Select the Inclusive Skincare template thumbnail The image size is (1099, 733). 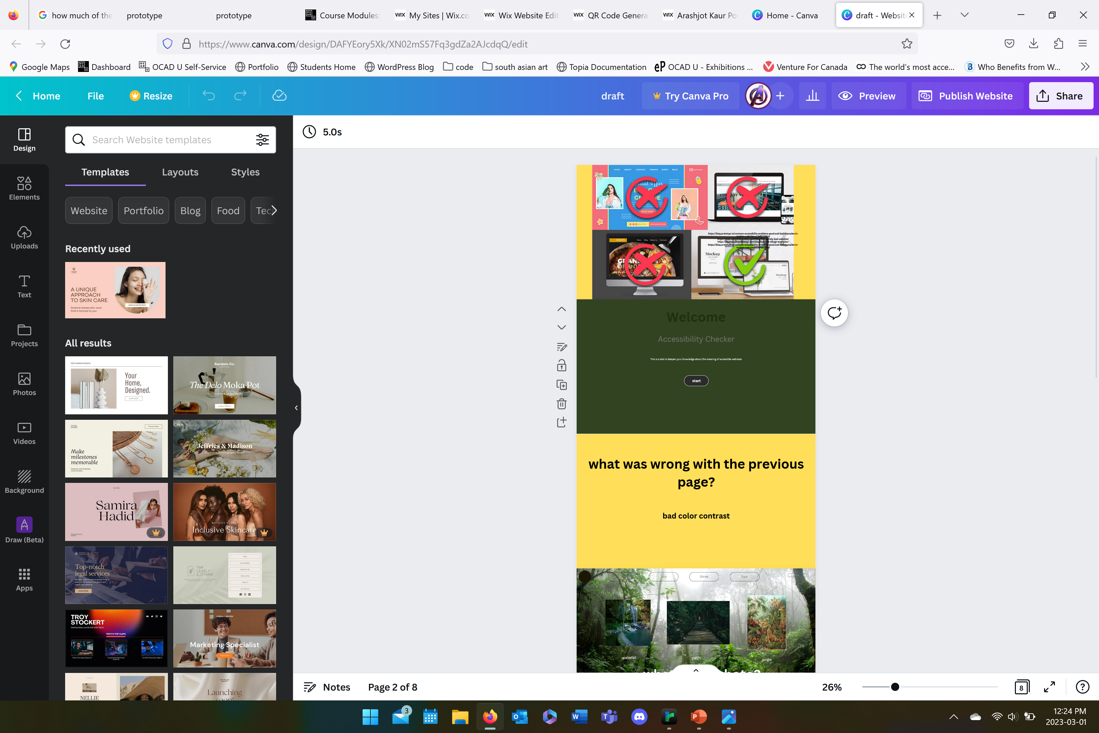(x=224, y=512)
